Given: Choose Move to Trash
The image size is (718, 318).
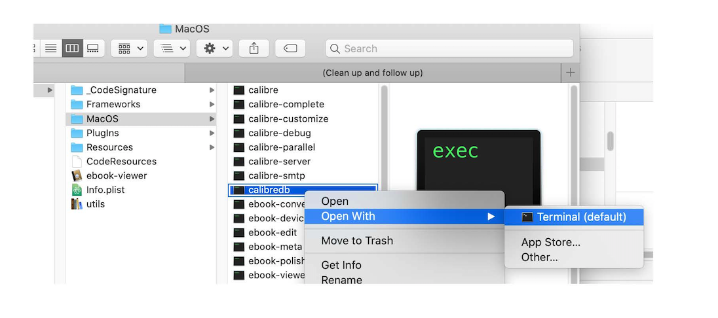Looking at the screenshot, I should (x=404, y=241).
